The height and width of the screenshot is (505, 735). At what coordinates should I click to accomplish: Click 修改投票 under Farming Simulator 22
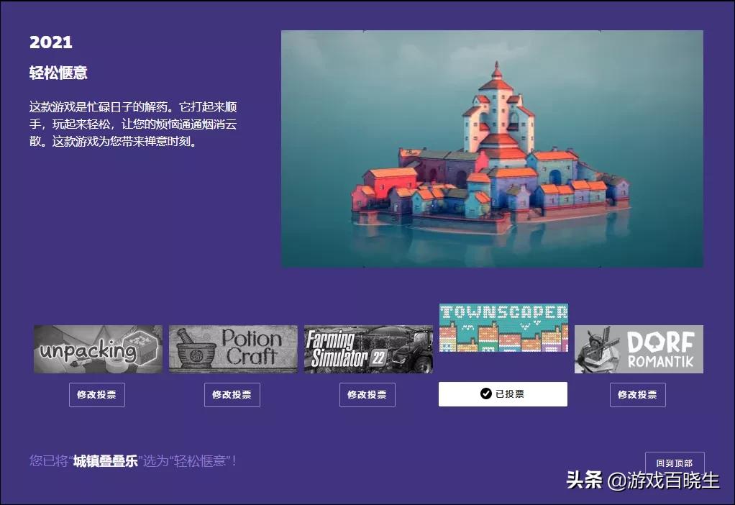pos(367,394)
